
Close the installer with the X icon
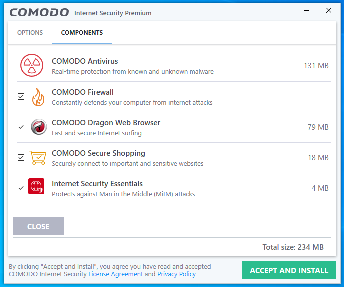329,11
